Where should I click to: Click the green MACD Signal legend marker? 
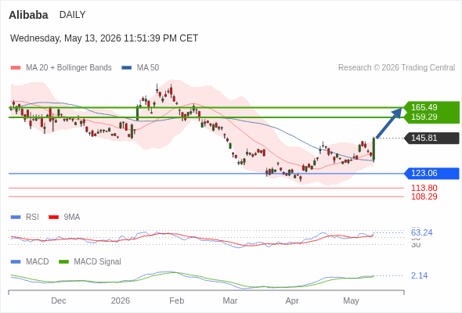click(63, 262)
